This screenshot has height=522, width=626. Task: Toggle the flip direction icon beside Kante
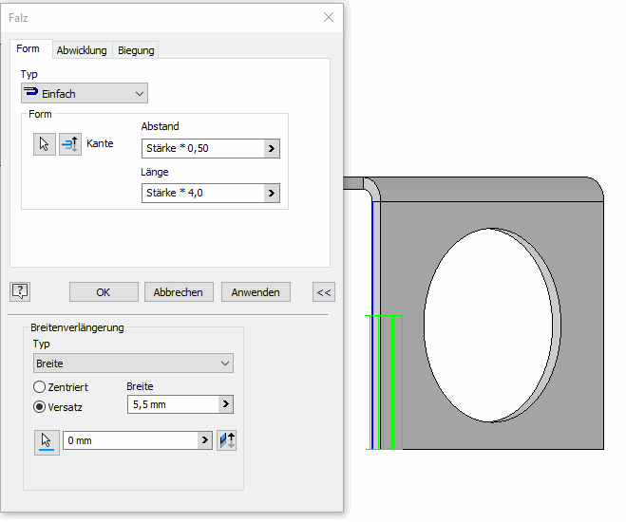point(70,144)
